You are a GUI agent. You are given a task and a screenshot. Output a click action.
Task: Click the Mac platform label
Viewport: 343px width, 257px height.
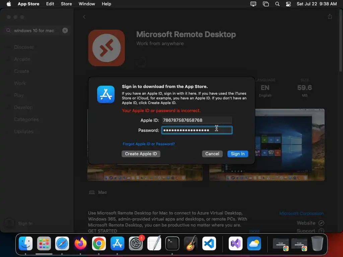98,192
